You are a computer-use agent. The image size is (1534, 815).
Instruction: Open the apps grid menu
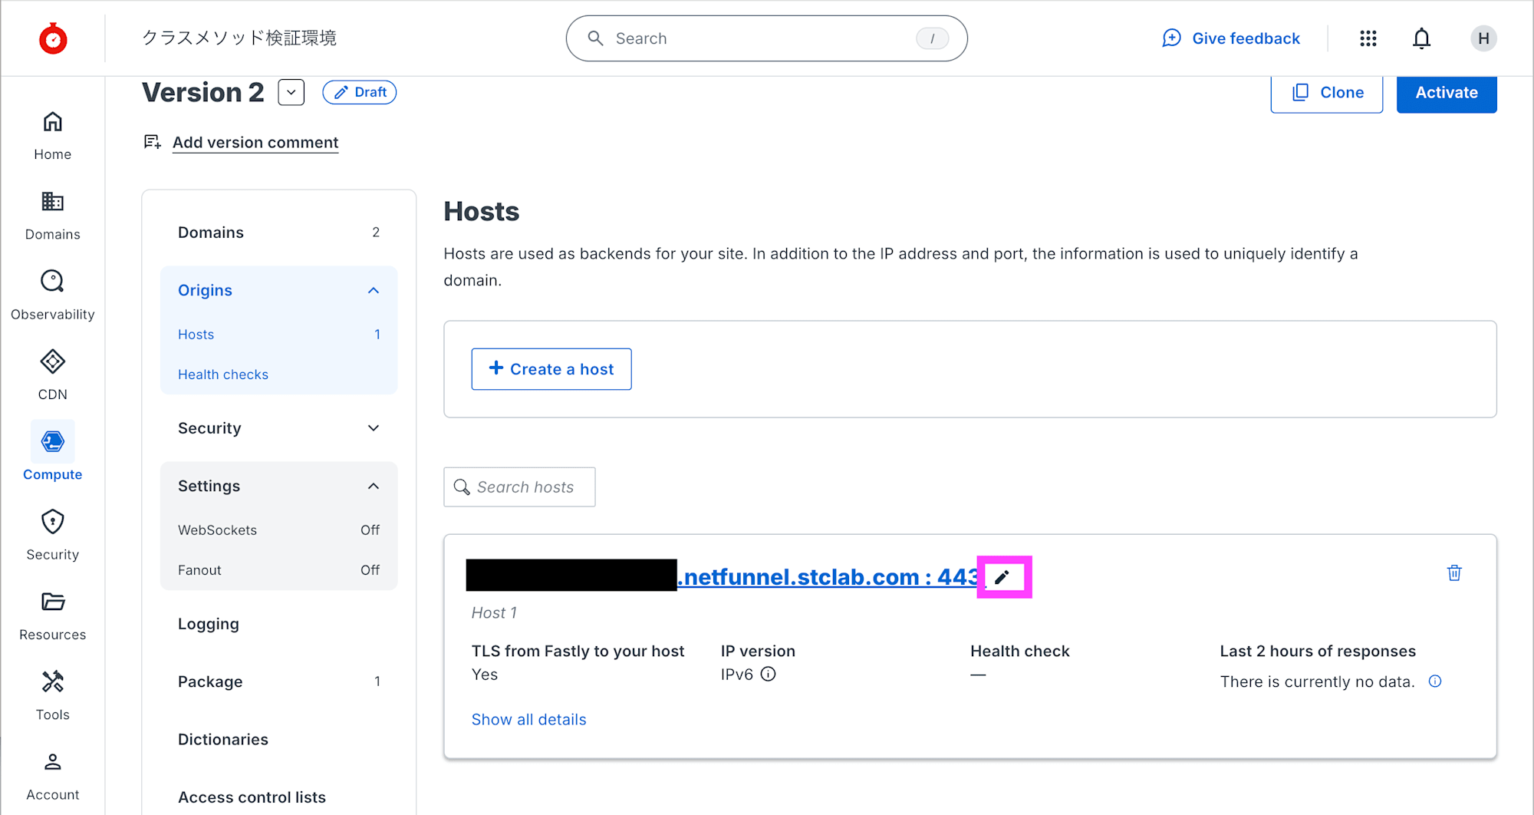pos(1368,38)
